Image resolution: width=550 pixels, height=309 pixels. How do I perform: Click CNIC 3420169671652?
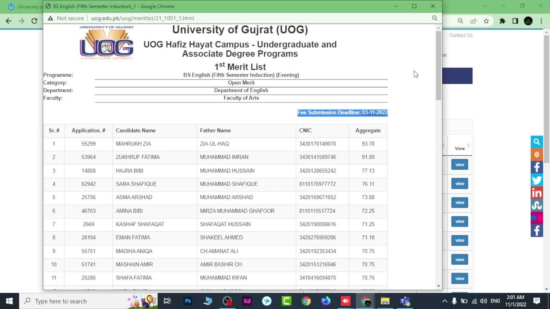318,197
